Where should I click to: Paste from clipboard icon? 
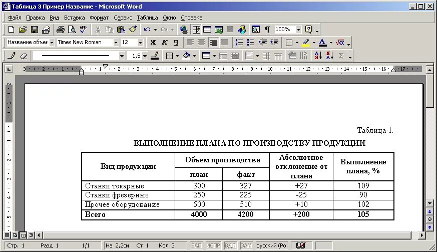121,29
